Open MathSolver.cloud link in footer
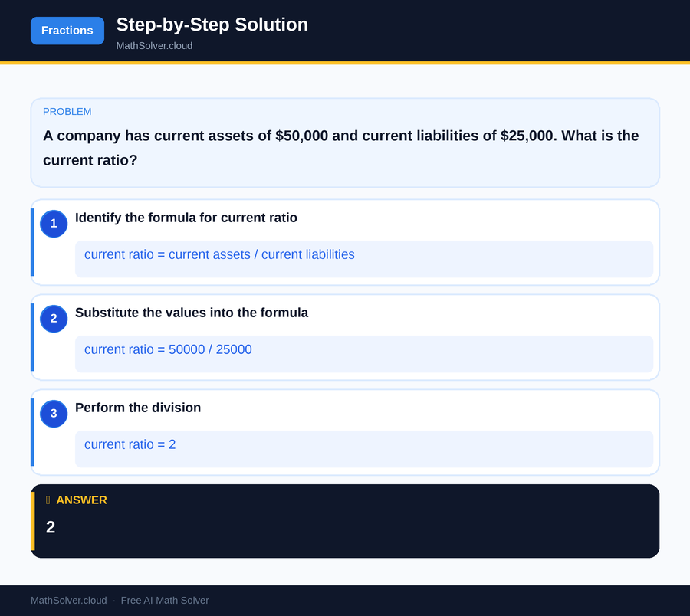Image resolution: width=690 pixels, height=616 pixels. [x=68, y=601]
